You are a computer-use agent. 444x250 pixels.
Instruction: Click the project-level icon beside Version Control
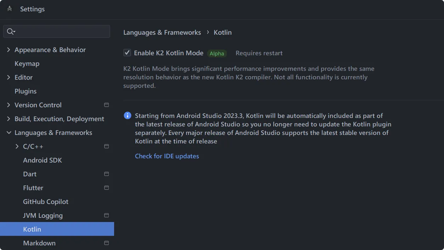[106, 105]
